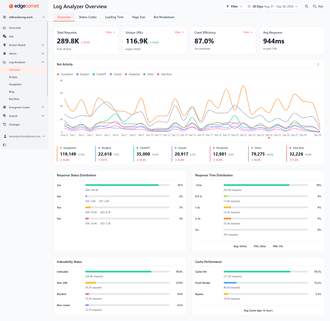Click the funnel Filter icon
The image size is (330, 321).
tap(228, 6)
